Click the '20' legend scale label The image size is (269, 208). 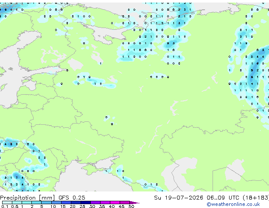(73, 206)
